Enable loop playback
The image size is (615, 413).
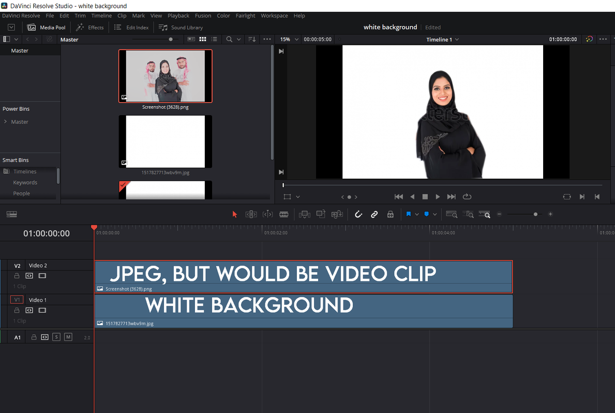point(467,197)
